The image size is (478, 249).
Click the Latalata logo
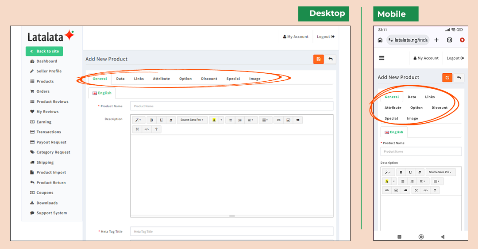click(51, 37)
